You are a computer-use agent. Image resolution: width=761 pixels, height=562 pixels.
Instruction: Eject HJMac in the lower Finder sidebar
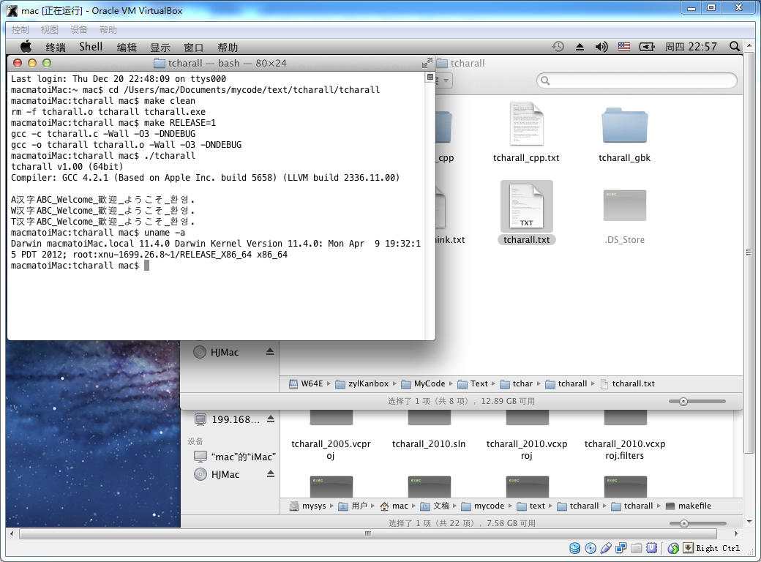[x=271, y=474]
